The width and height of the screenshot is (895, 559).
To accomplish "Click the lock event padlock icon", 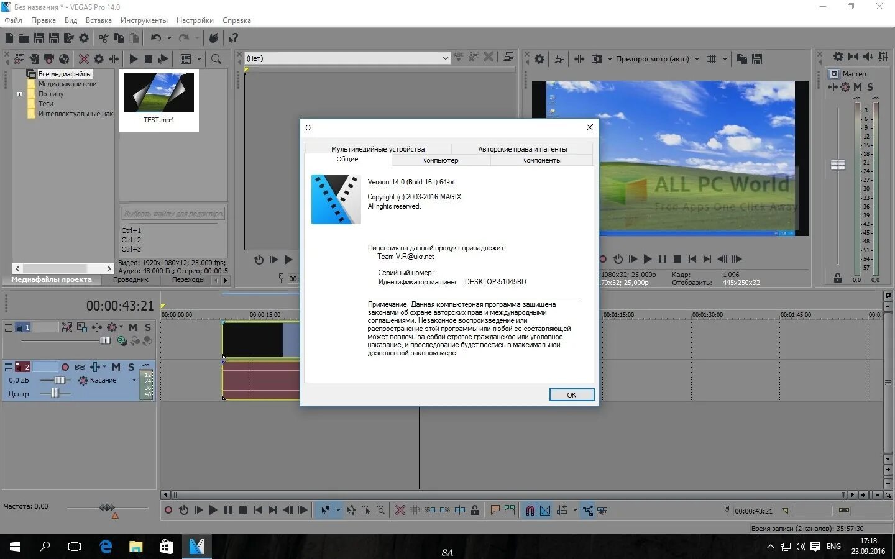I will pos(475,511).
